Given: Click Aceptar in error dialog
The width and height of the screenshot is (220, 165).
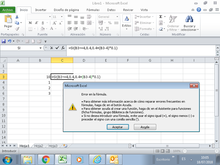Looking at the screenshot, I should [x=118, y=127].
